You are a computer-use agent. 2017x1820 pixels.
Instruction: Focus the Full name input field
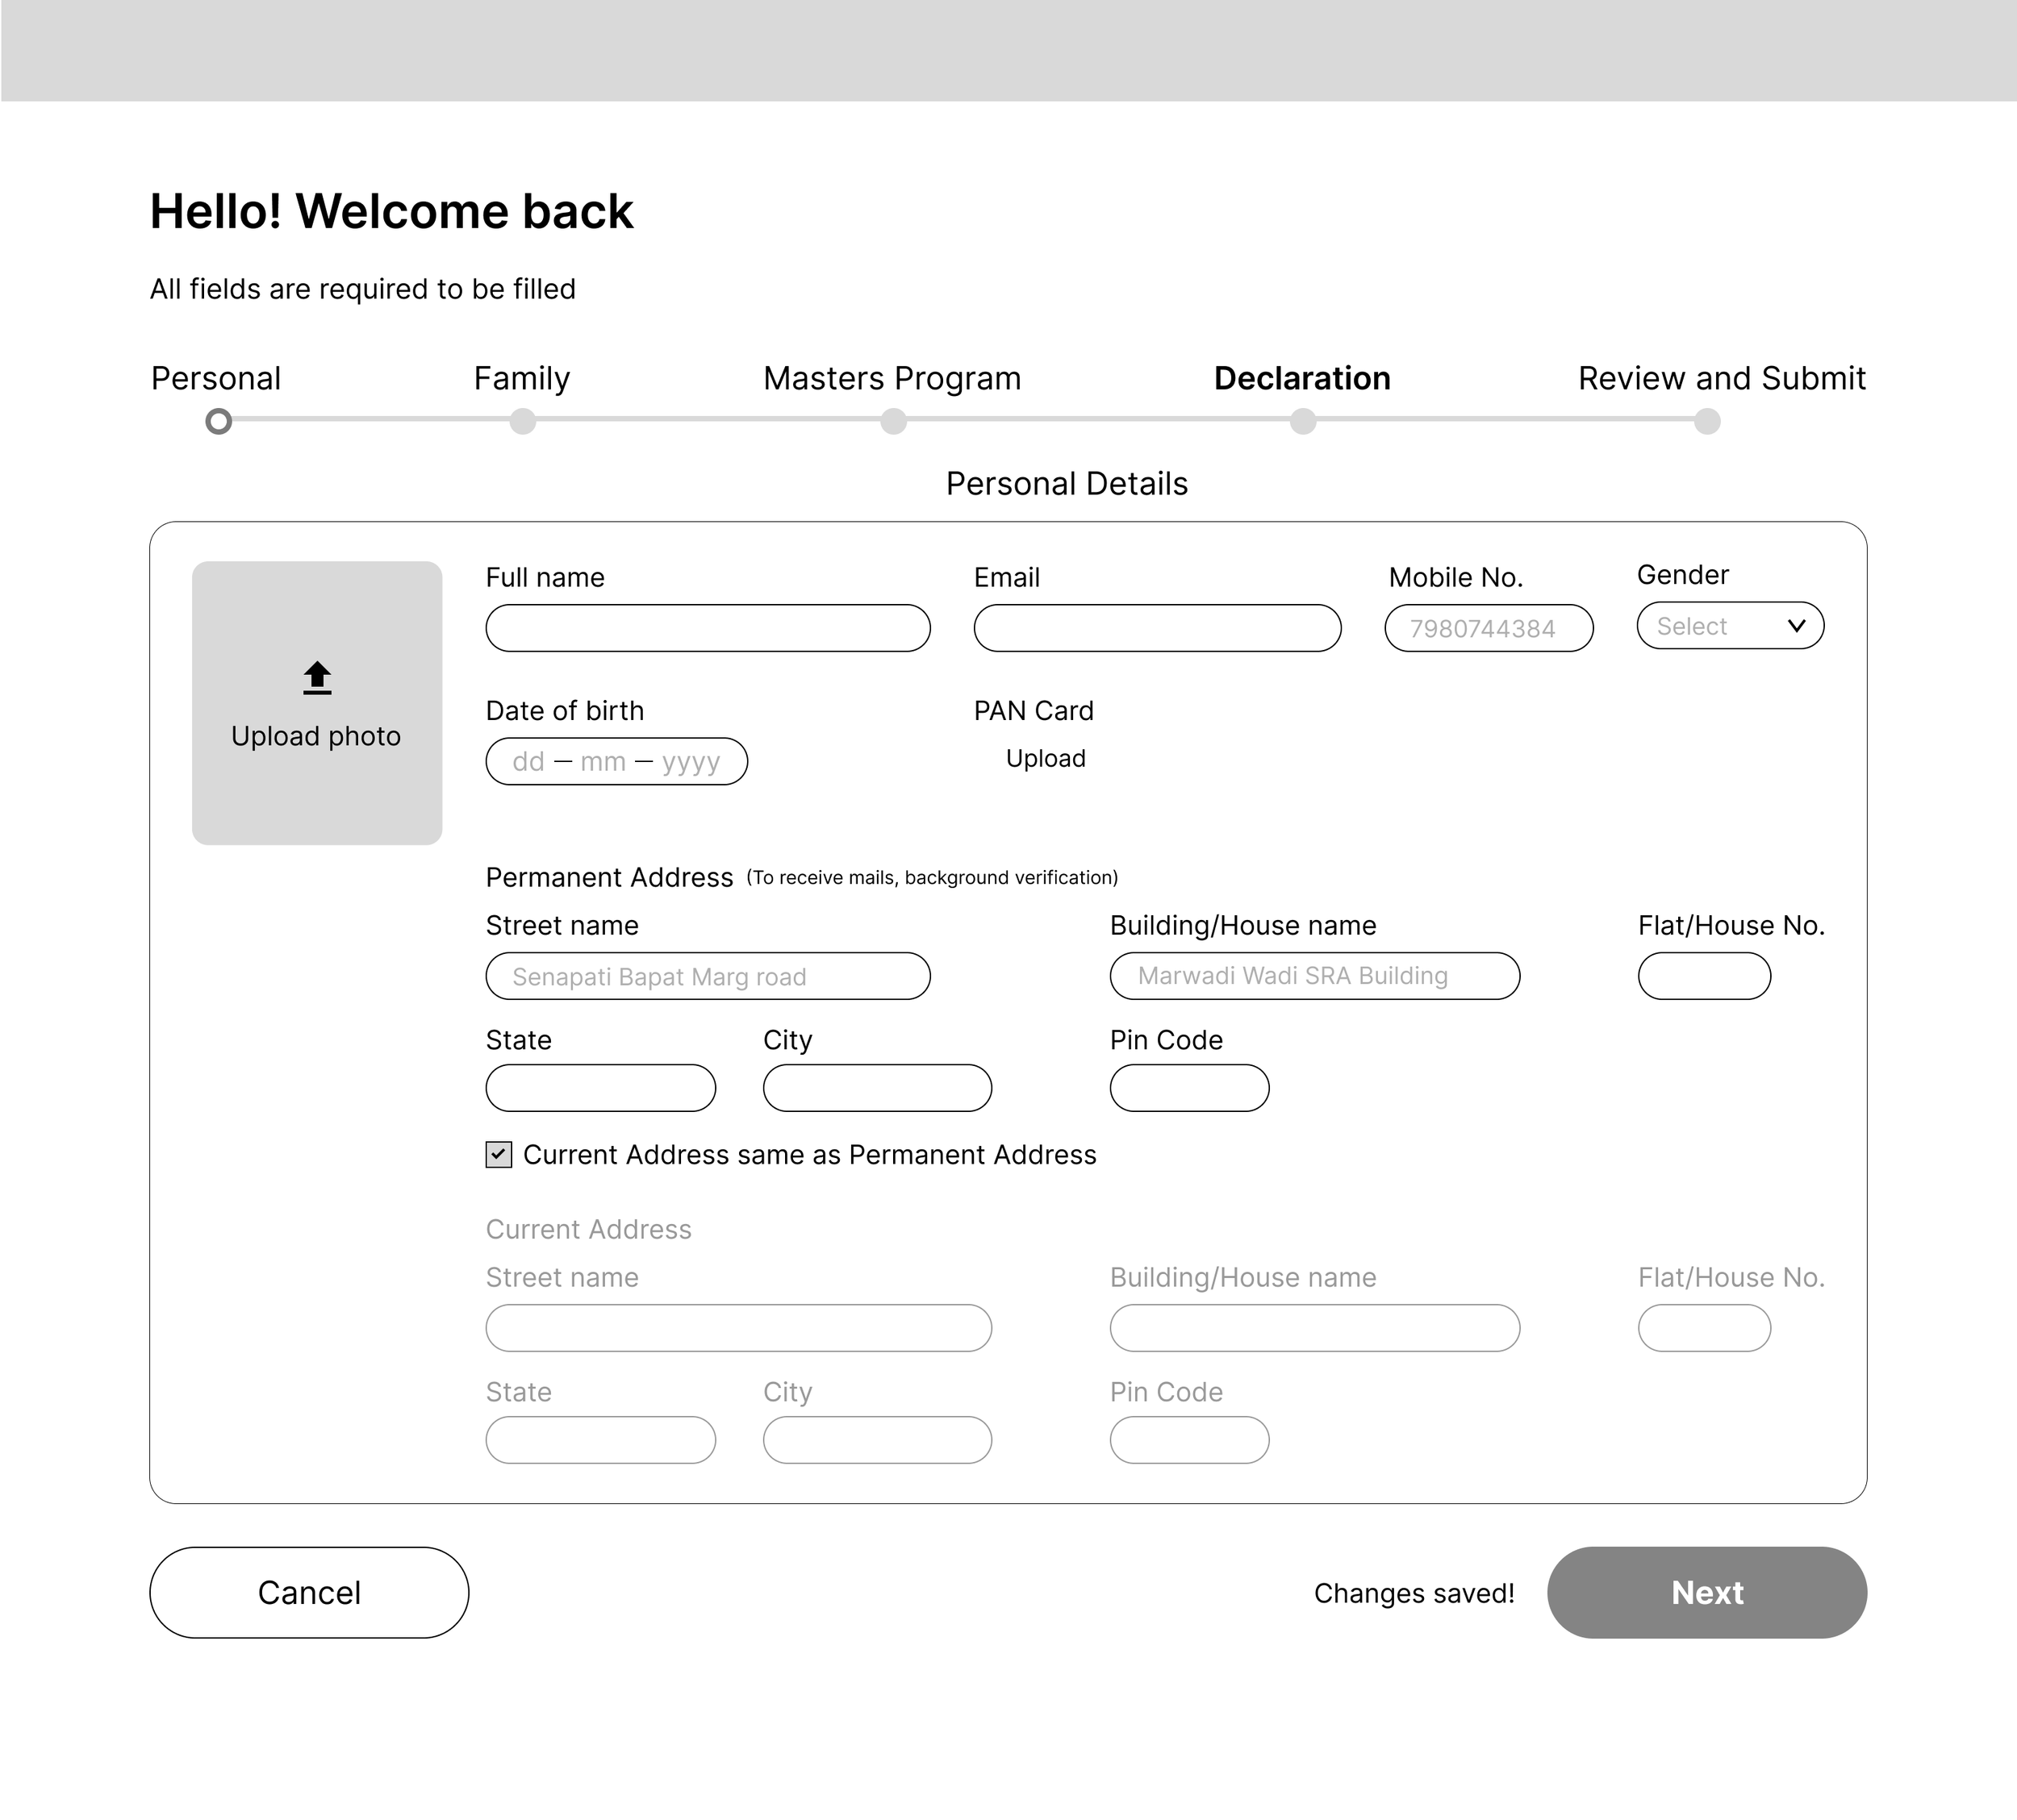pos(708,628)
